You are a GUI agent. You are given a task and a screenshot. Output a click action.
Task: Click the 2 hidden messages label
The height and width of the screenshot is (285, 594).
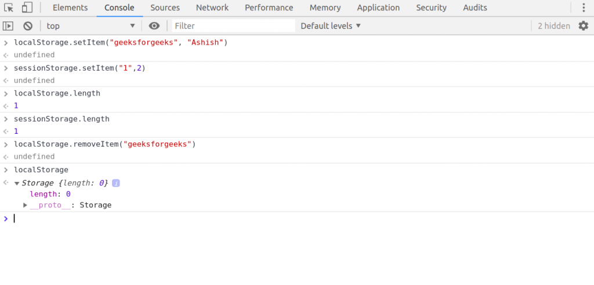553,26
